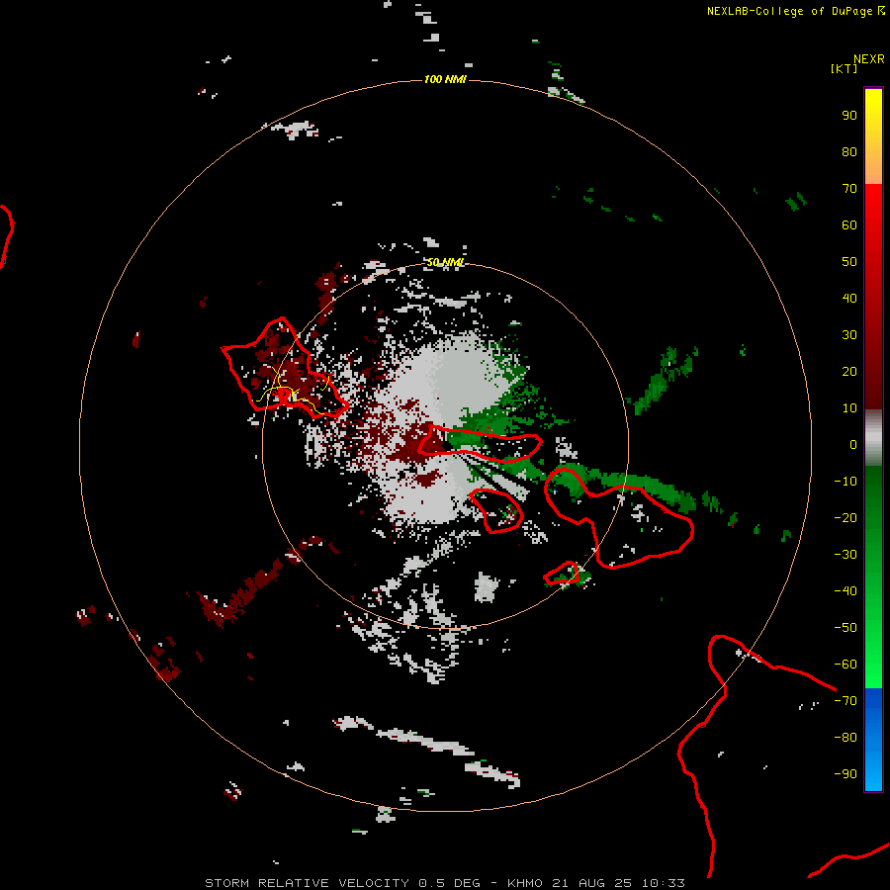
Task: Click the blue bottom segment of color bar
Action: (873, 740)
